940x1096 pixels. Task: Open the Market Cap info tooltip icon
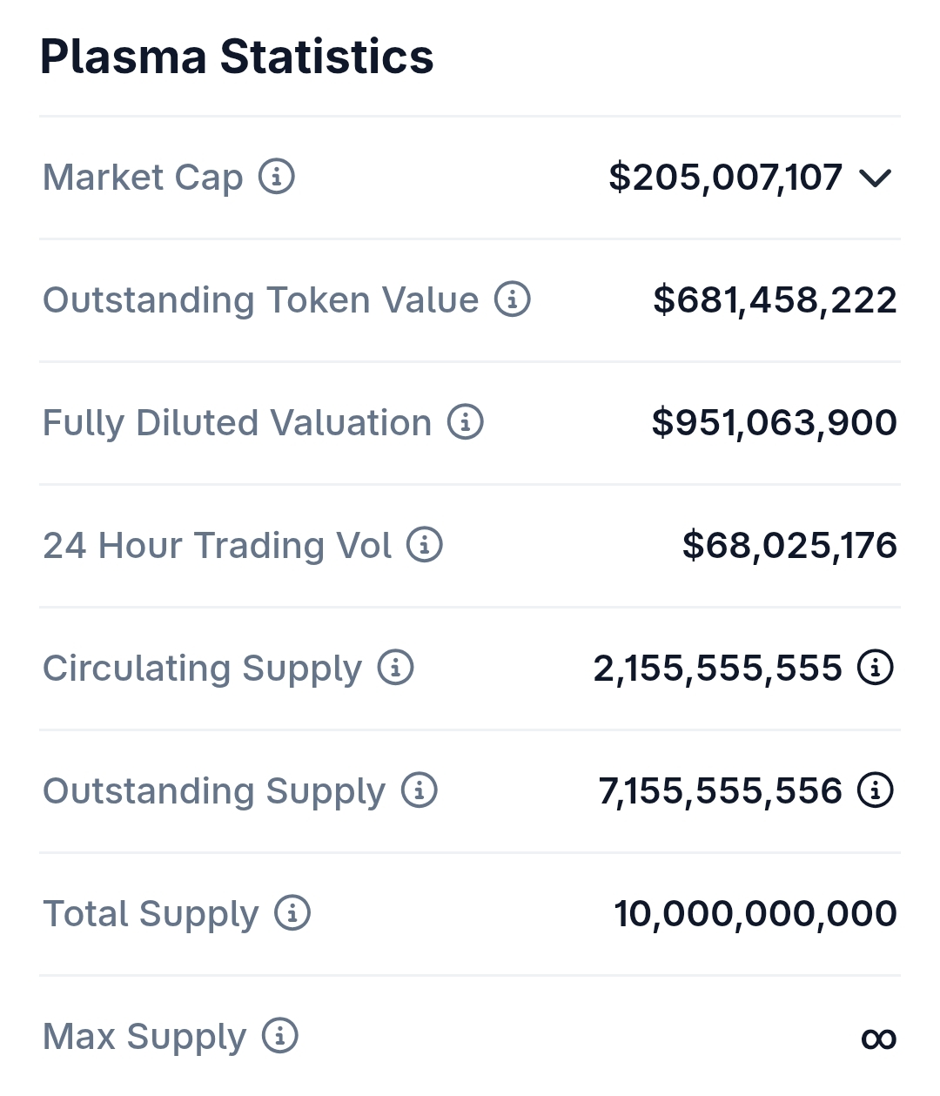277,177
